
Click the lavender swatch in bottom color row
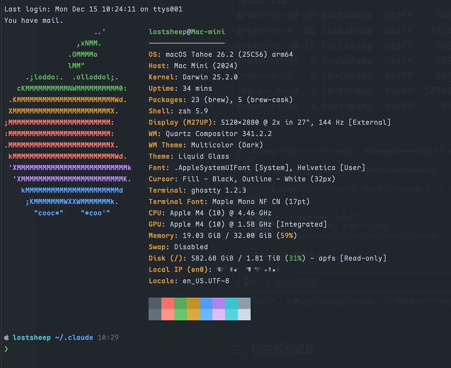219,315
